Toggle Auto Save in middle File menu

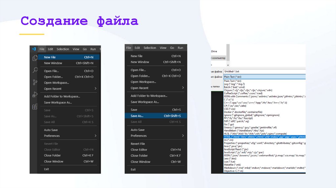156,130
